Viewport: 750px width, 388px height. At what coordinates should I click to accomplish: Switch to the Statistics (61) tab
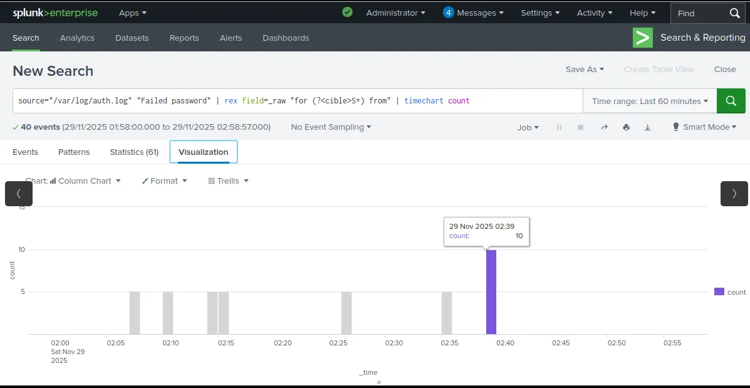(x=134, y=152)
